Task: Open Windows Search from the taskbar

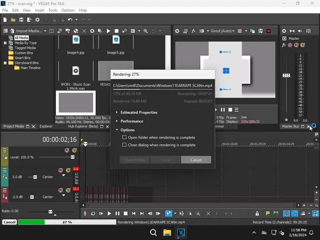Action: (x=153, y=232)
